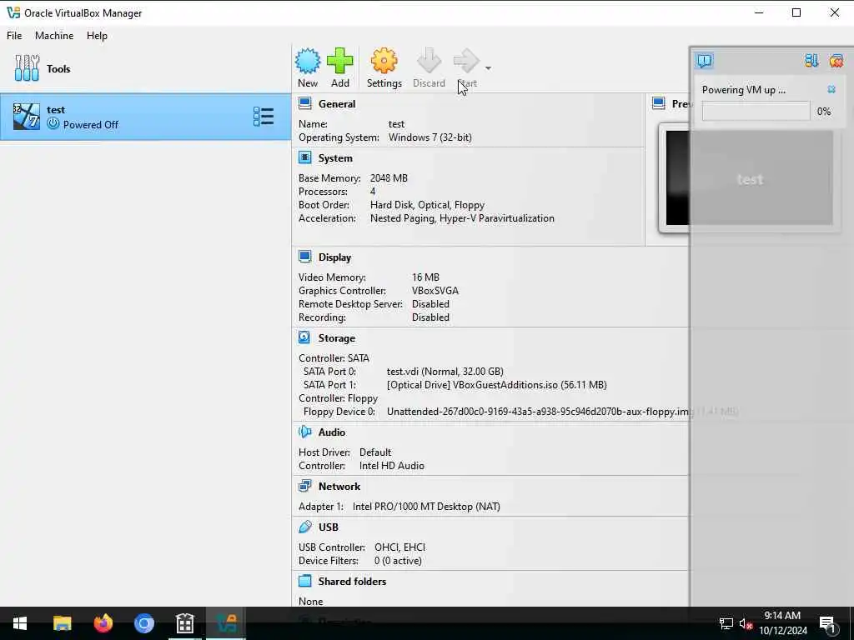This screenshot has height=640, width=854.
Task: Open the Network section header link
Action: (x=339, y=487)
